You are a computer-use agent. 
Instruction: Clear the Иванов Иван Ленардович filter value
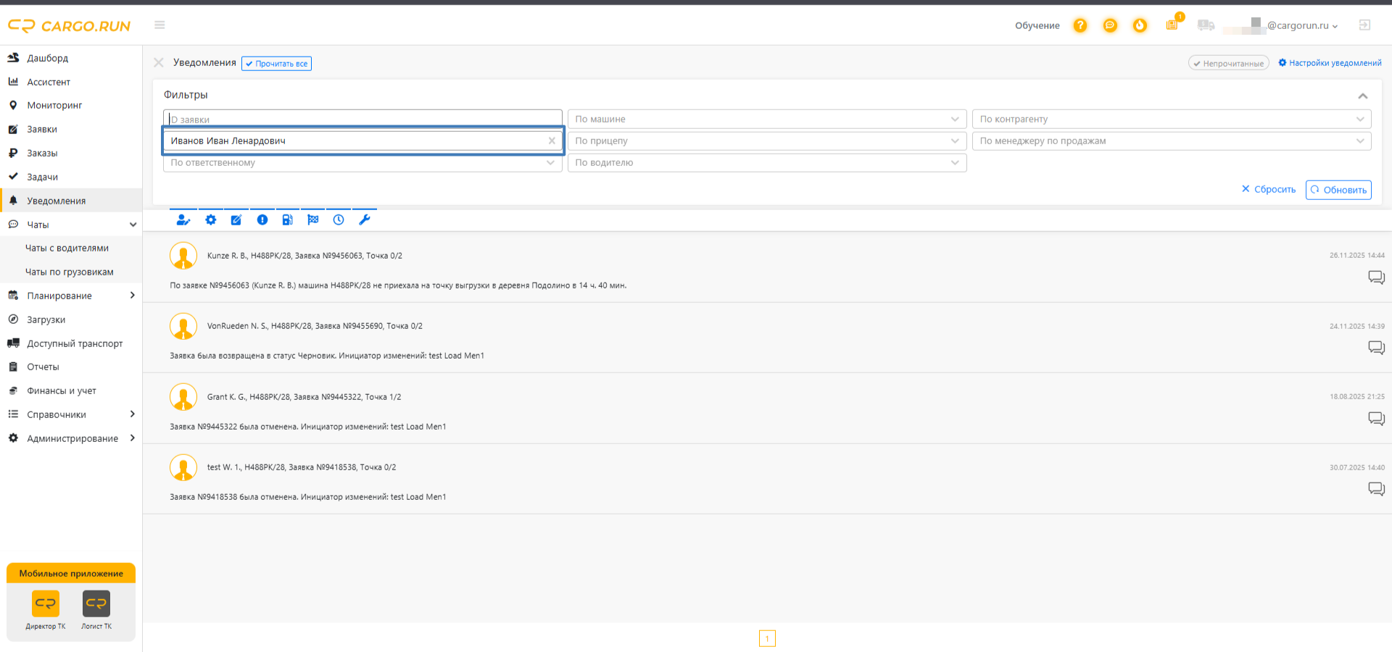coord(552,141)
